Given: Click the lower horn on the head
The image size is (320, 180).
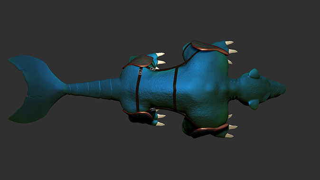Looking at the screenshot, I should tap(254, 104).
